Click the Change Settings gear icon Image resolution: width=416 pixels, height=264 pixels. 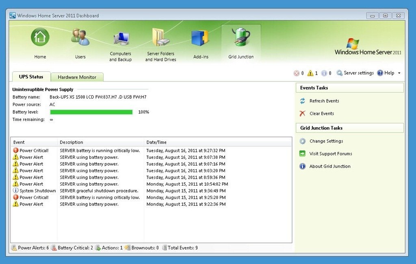pos(302,141)
